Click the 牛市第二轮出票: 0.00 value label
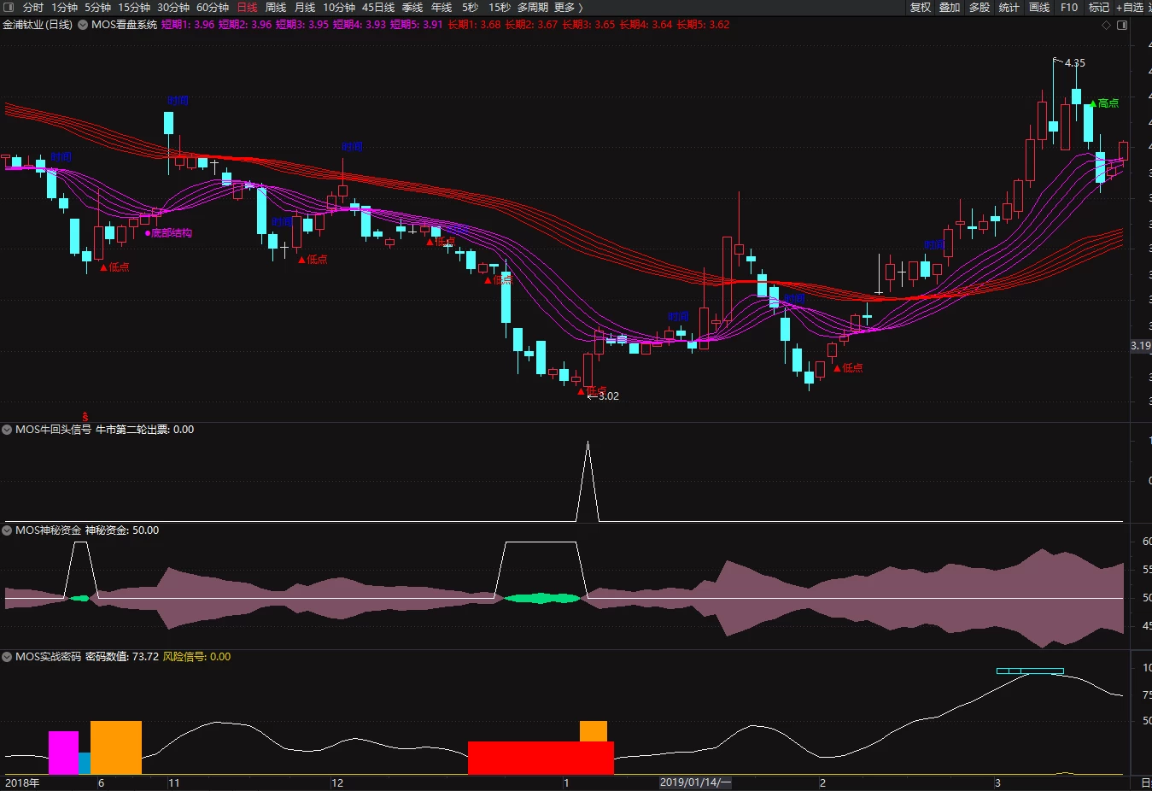 click(144, 430)
